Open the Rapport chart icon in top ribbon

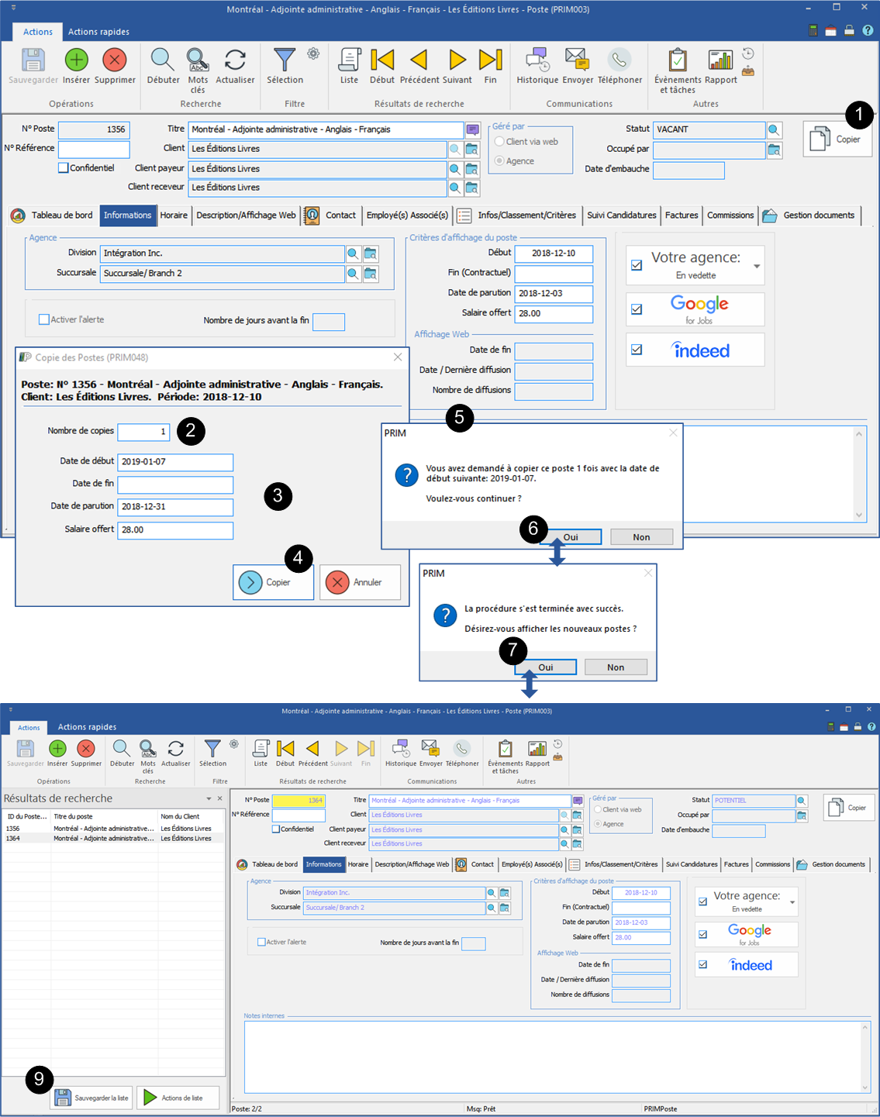pos(720,60)
